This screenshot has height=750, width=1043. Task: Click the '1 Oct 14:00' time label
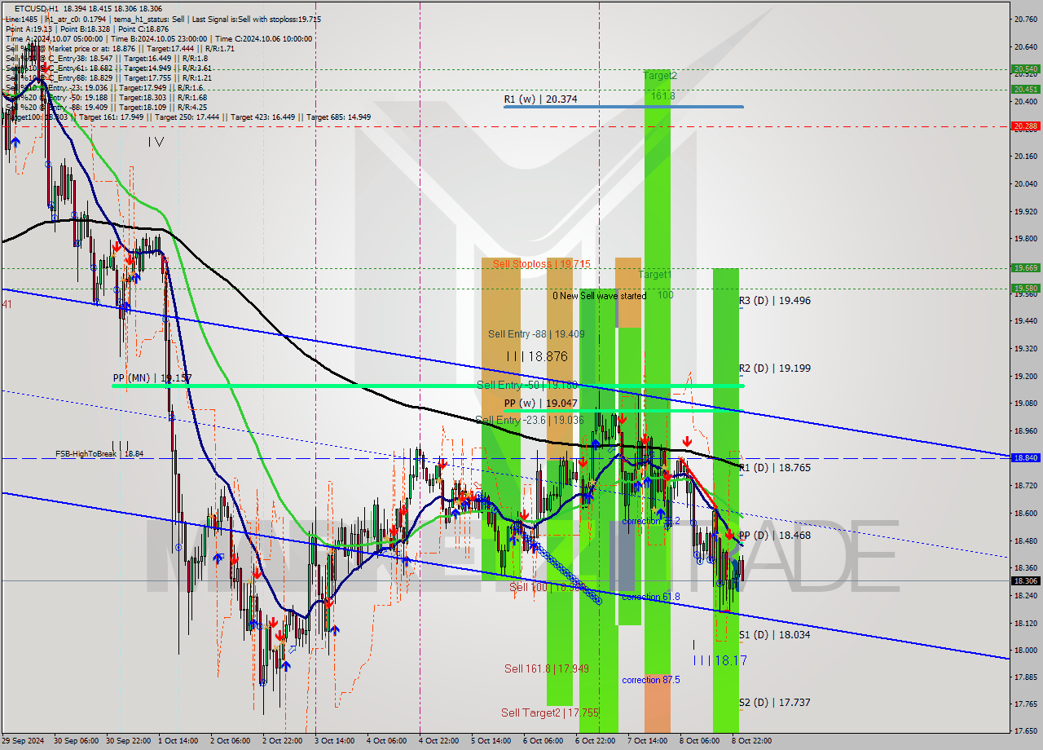pos(178,741)
